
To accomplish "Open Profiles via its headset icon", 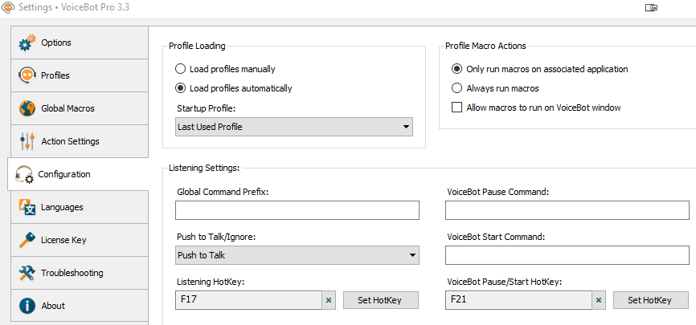I will point(27,75).
